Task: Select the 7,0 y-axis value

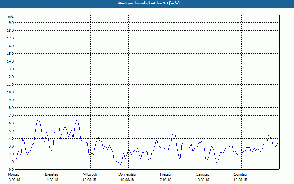Action: pos(11,116)
